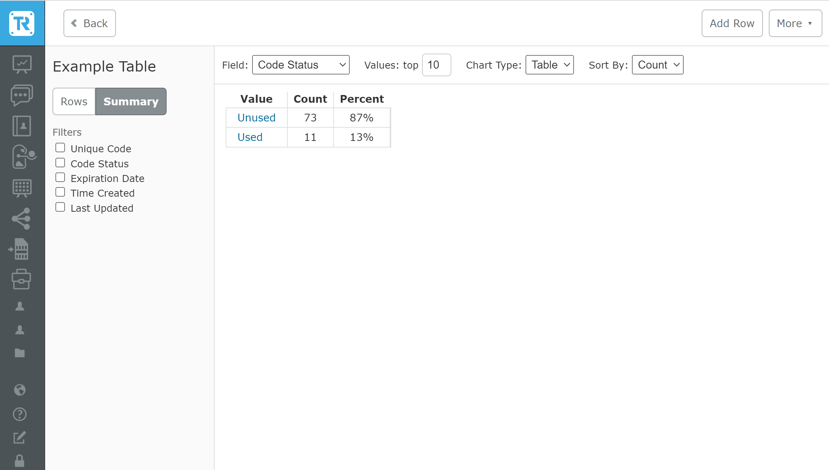829x470 pixels.
Task: Enable the Unique Code filter checkbox
Action: [60, 148]
